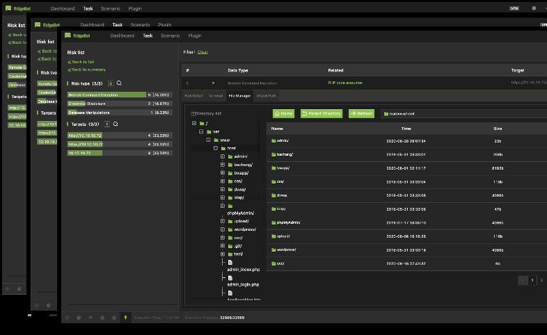Image resolution: width=547 pixels, height=335 pixels.
Task: Switch to the Attack Path tab
Action: 267,96
